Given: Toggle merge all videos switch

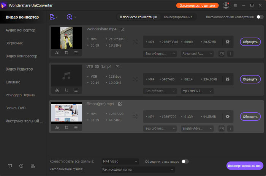Looking at the screenshot, I should [185, 162].
